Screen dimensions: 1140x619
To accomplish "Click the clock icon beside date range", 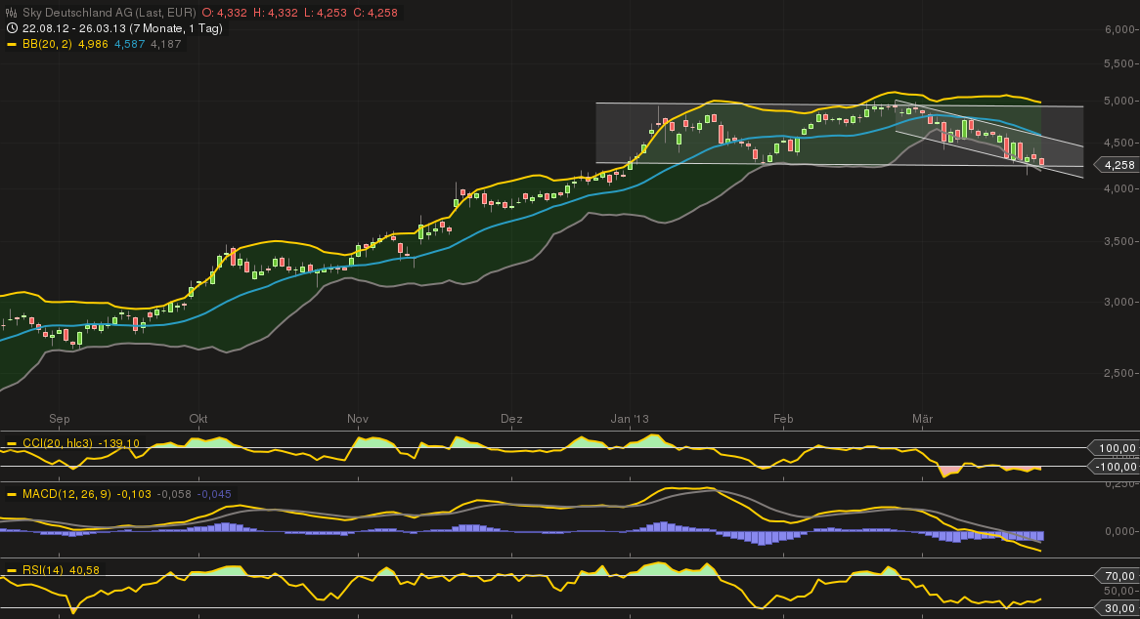I will click(11, 28).
